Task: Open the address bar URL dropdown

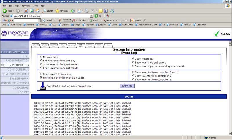Action: click(x=91, y=16)
